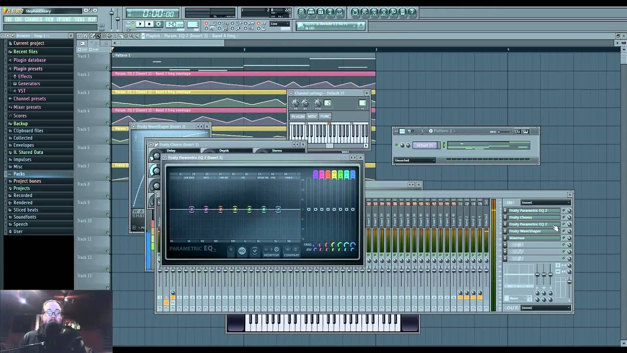Viewport: 627px width, 353px height.
Task: Click the Fruity Chorus mix level knob in mixer
Action: pos(569,217)
